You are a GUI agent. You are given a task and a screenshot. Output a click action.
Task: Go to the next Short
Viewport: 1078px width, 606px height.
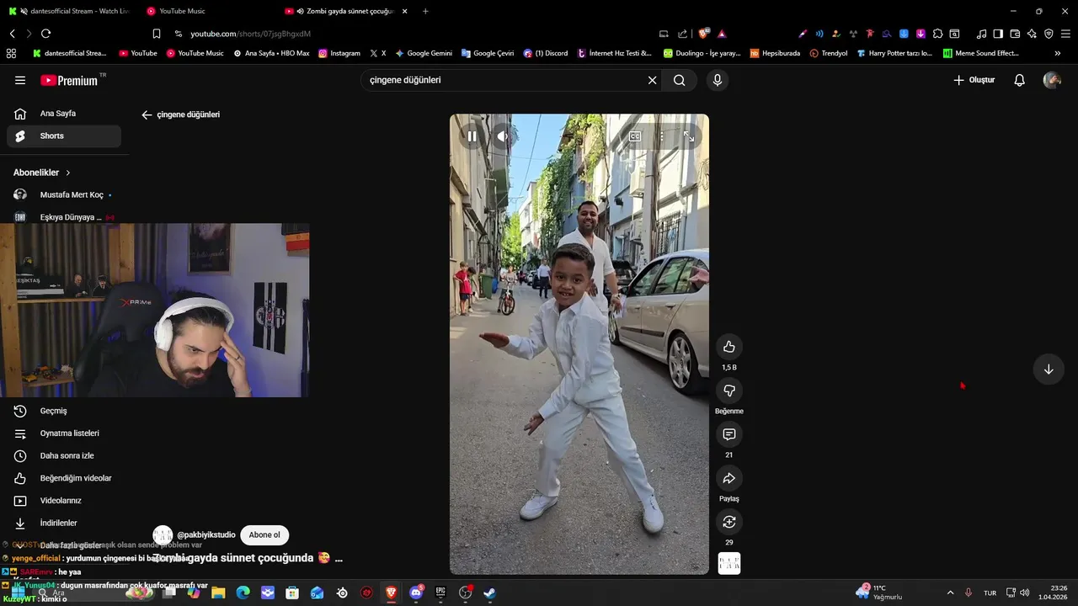point(1049,369)
